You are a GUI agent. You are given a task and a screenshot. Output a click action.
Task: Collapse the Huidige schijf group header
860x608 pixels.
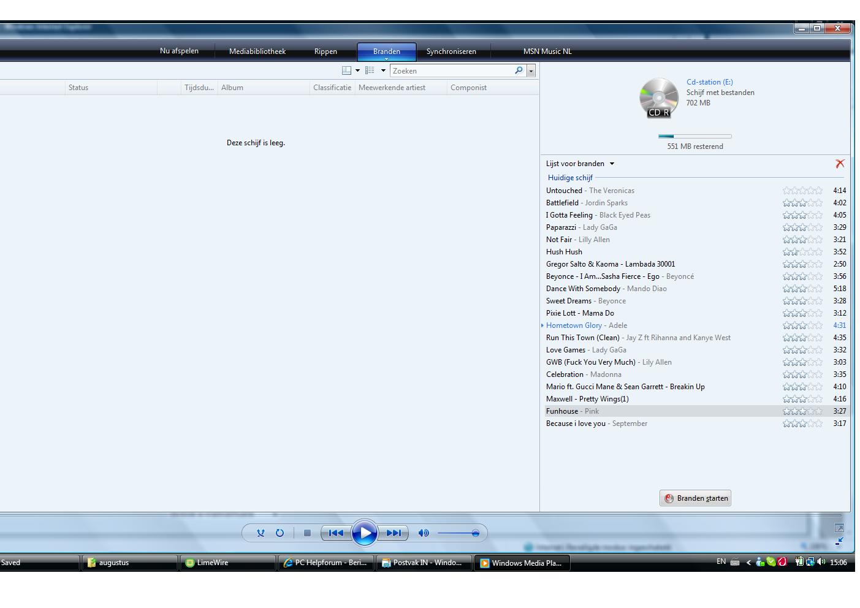[x=570, y=178]
